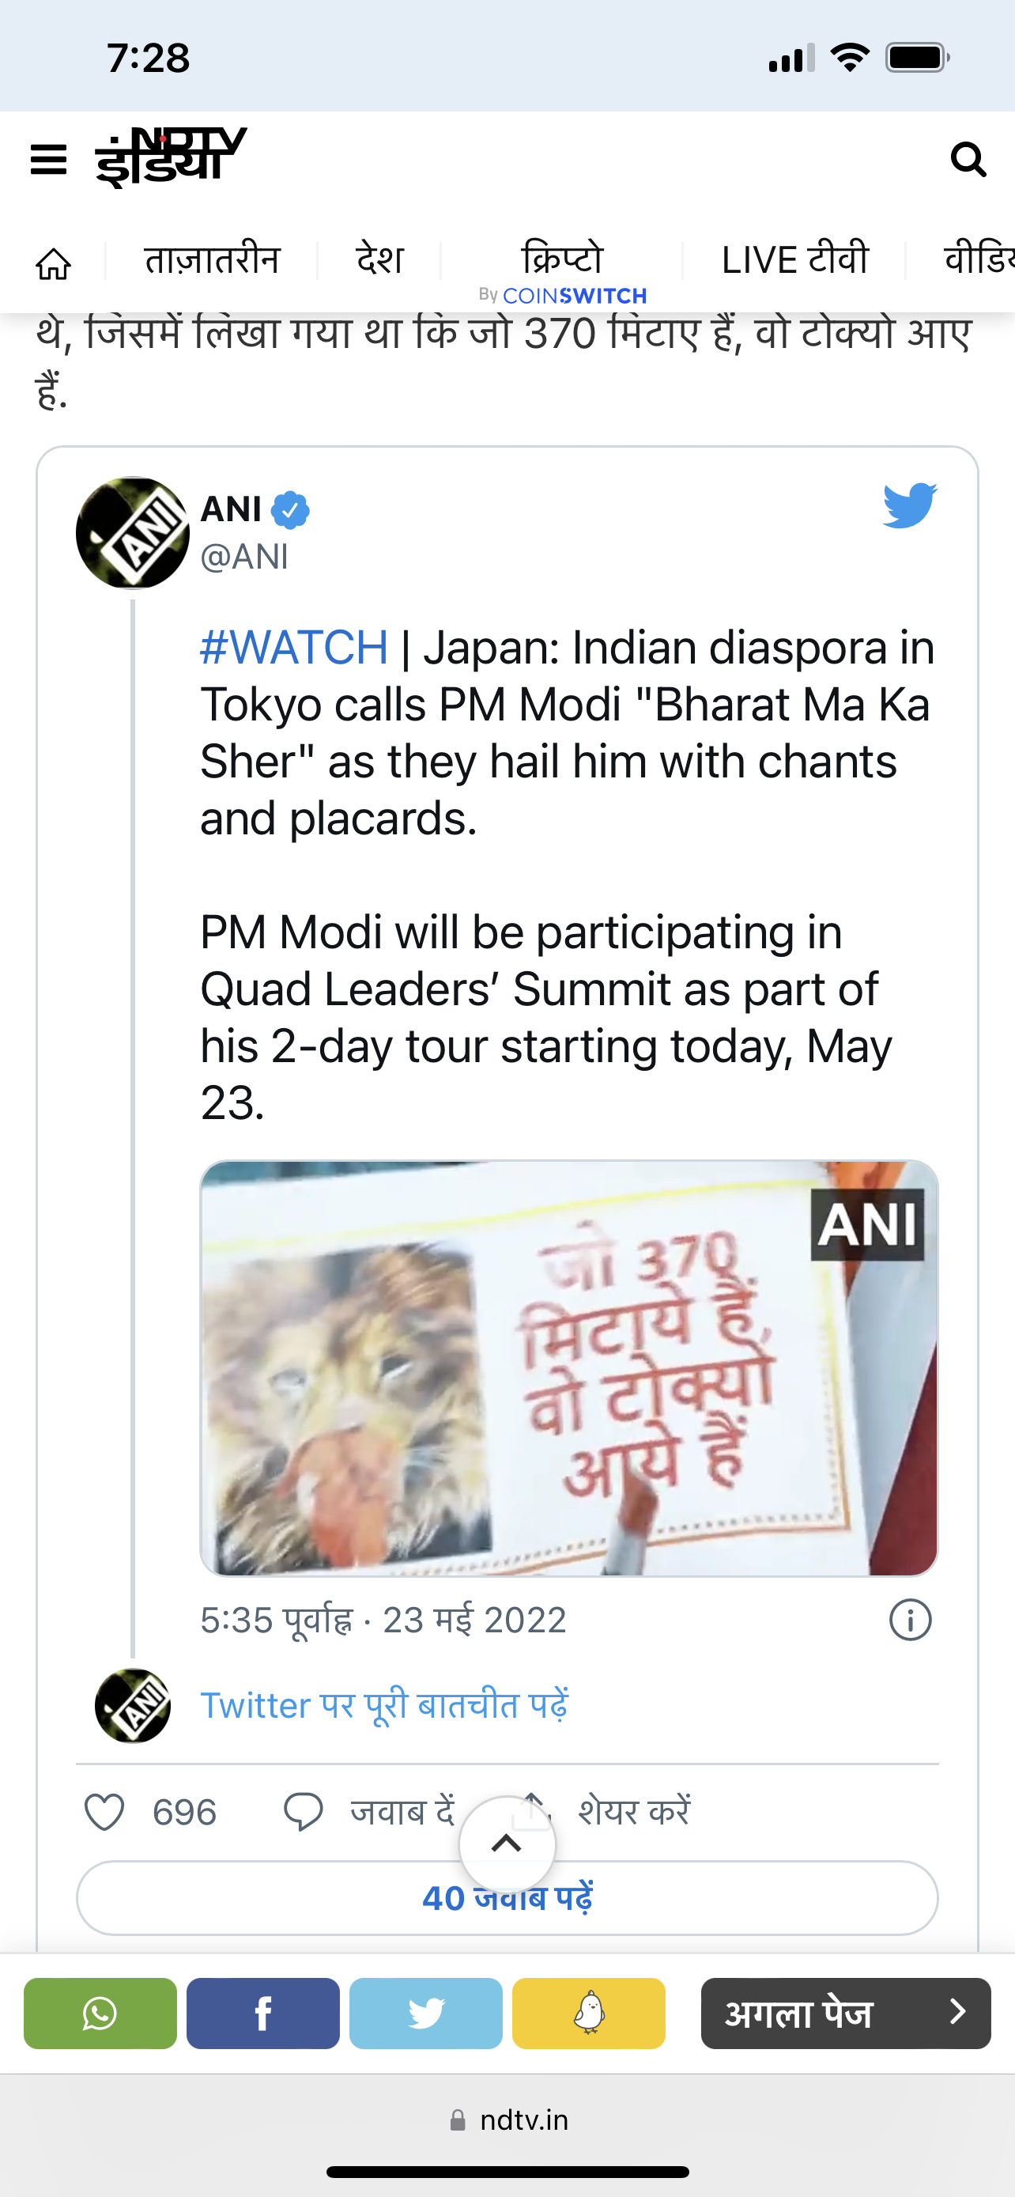Share article on Twitter button
1015x2197 pixels.
click(x=425, y=2013)
